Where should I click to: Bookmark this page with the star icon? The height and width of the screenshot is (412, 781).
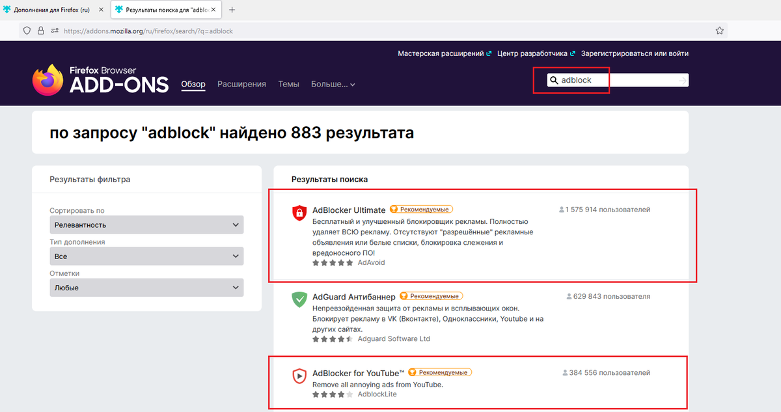coord(719,31)
